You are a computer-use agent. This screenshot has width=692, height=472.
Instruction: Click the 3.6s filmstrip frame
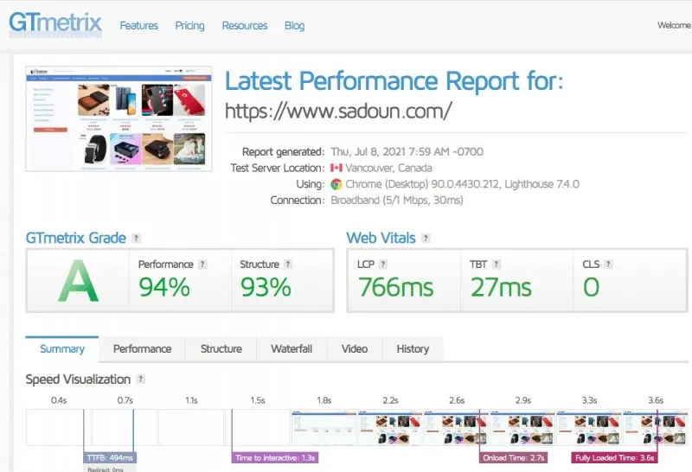[656, 427]
